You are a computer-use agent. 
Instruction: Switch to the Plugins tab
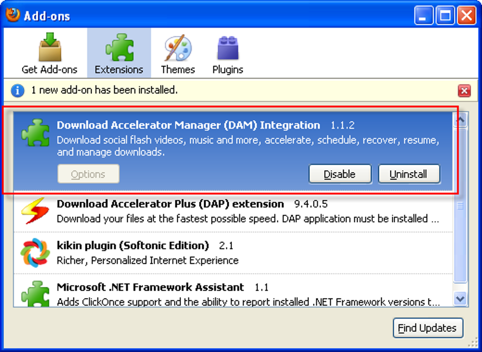pos(227,53)
